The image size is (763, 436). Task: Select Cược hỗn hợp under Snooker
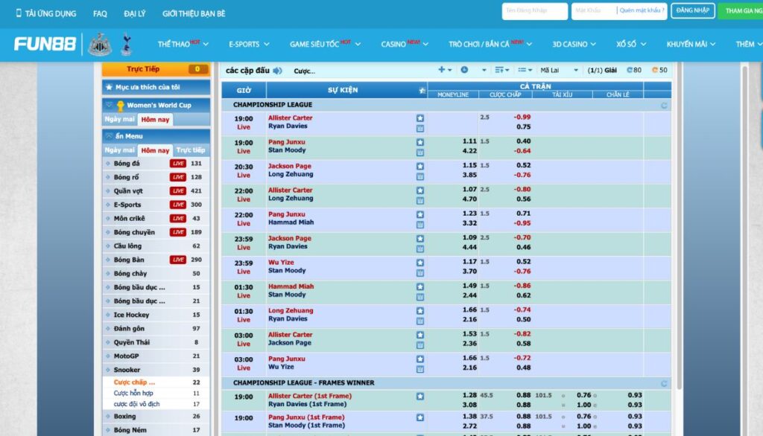133,394
